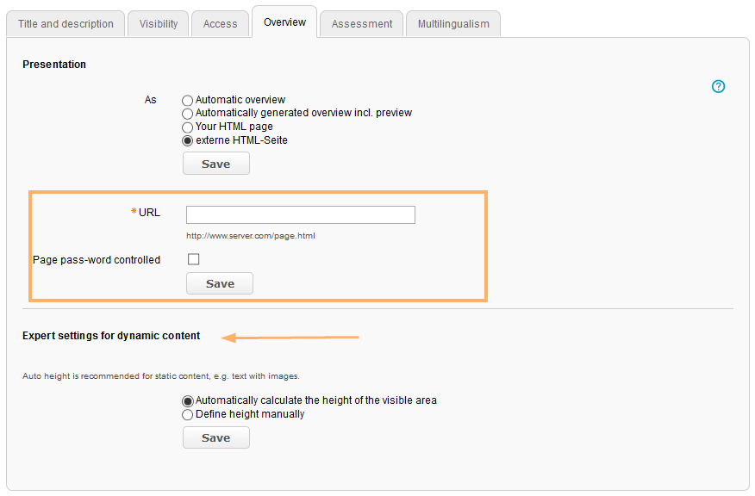Screen dimensions: 755x496
Task: Click Save under the presentation options
Action: 215,163
